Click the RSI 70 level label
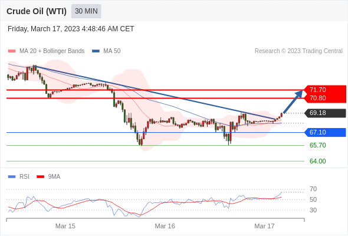This screenshot has width=348, height=236. tap(313, 189)
